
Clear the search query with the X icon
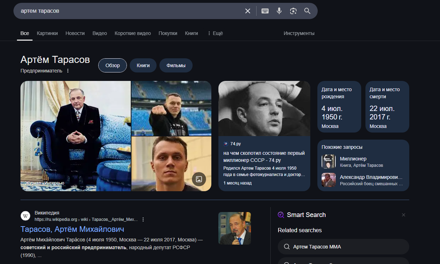(x=248, y=11)
